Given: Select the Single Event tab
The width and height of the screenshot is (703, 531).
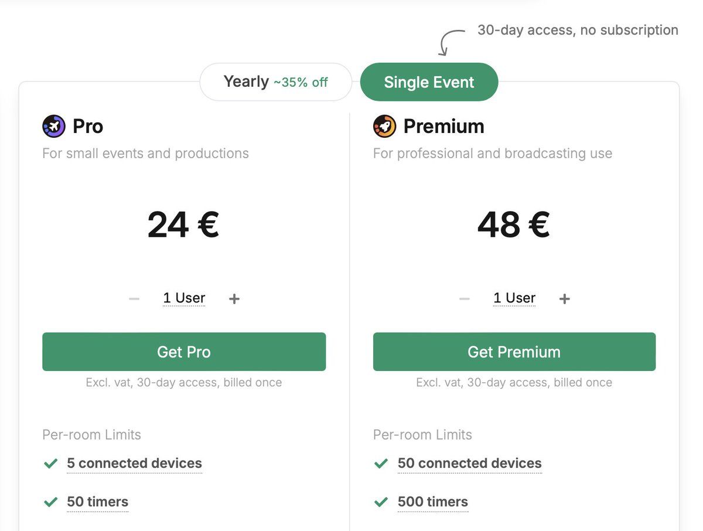Looking at the screenshot, I should 429,82.
